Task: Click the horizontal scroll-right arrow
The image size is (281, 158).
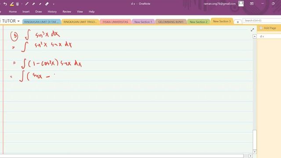Action: (251, 156)
